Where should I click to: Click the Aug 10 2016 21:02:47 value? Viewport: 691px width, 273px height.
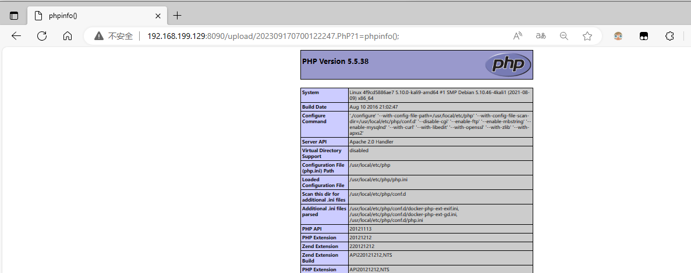pyautogui.click(x=440, y=107)
